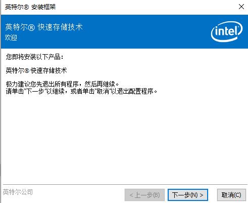Click the separator line above the buttons
The height and width of the screenshot is (203, 248).
[125, 184]
